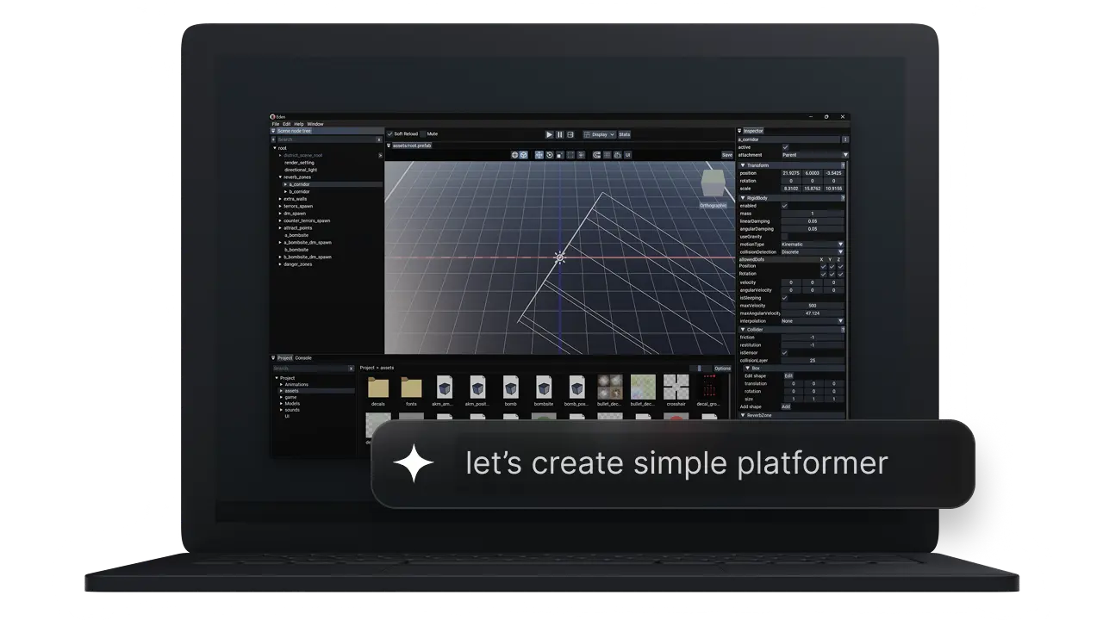Switch to the Console tab
The height and width of the screenshot is (620, 1103).
point(303,357)
